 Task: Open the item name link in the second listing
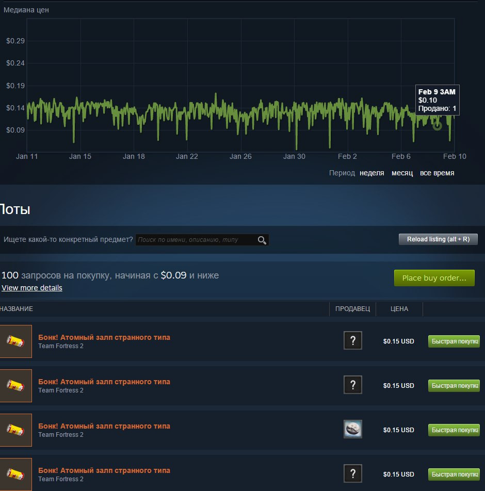click(104, 382)
